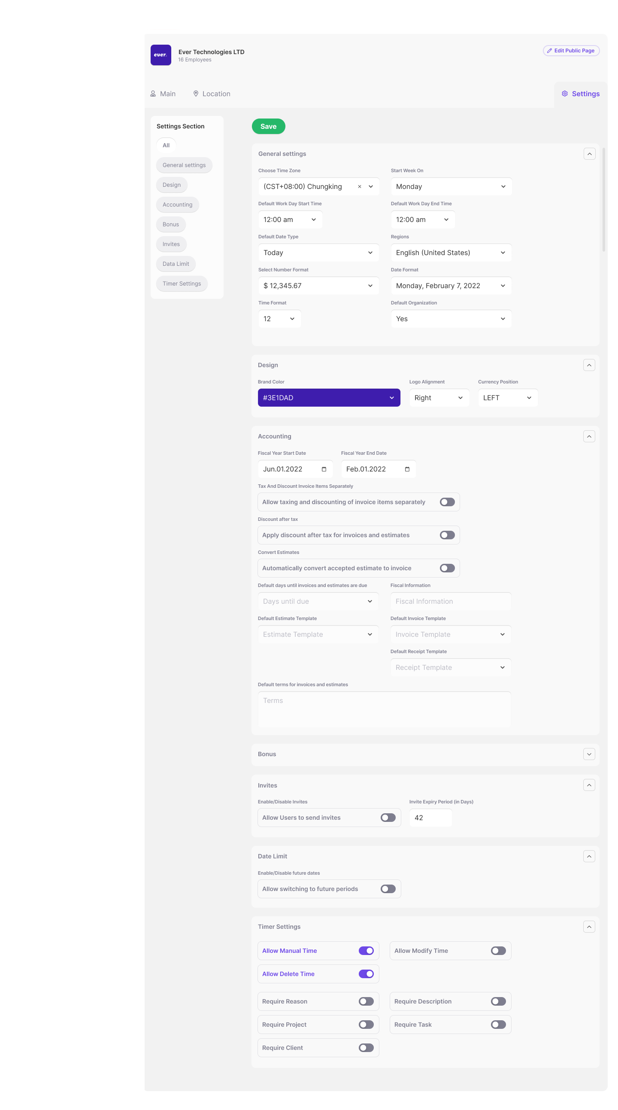
Task: Switch to the Main tab
Action: pos(163,94)
